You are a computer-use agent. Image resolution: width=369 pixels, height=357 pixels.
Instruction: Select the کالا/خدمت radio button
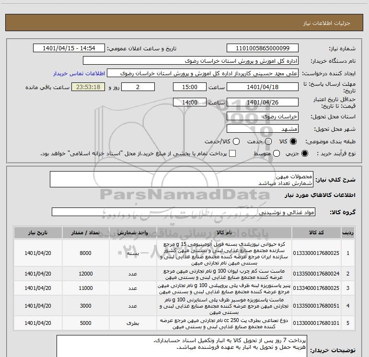click(x=236, y=141)
